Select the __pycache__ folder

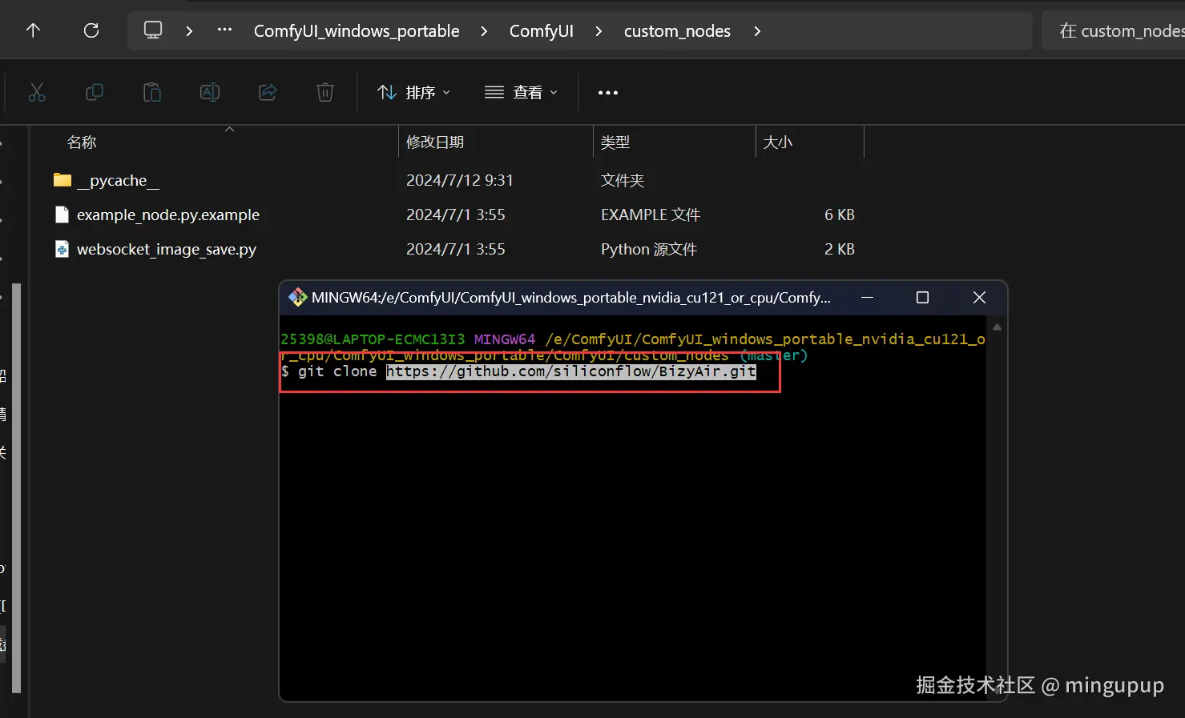(x=118, y=181)
